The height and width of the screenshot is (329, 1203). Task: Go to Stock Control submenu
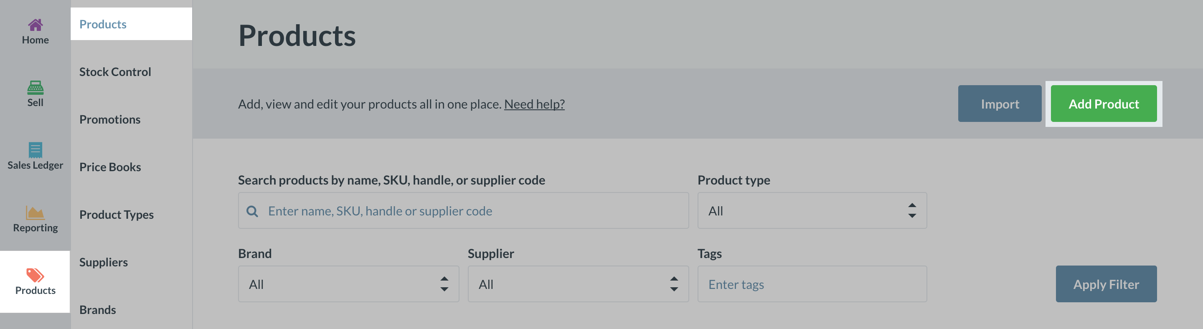tap(115, 72)
